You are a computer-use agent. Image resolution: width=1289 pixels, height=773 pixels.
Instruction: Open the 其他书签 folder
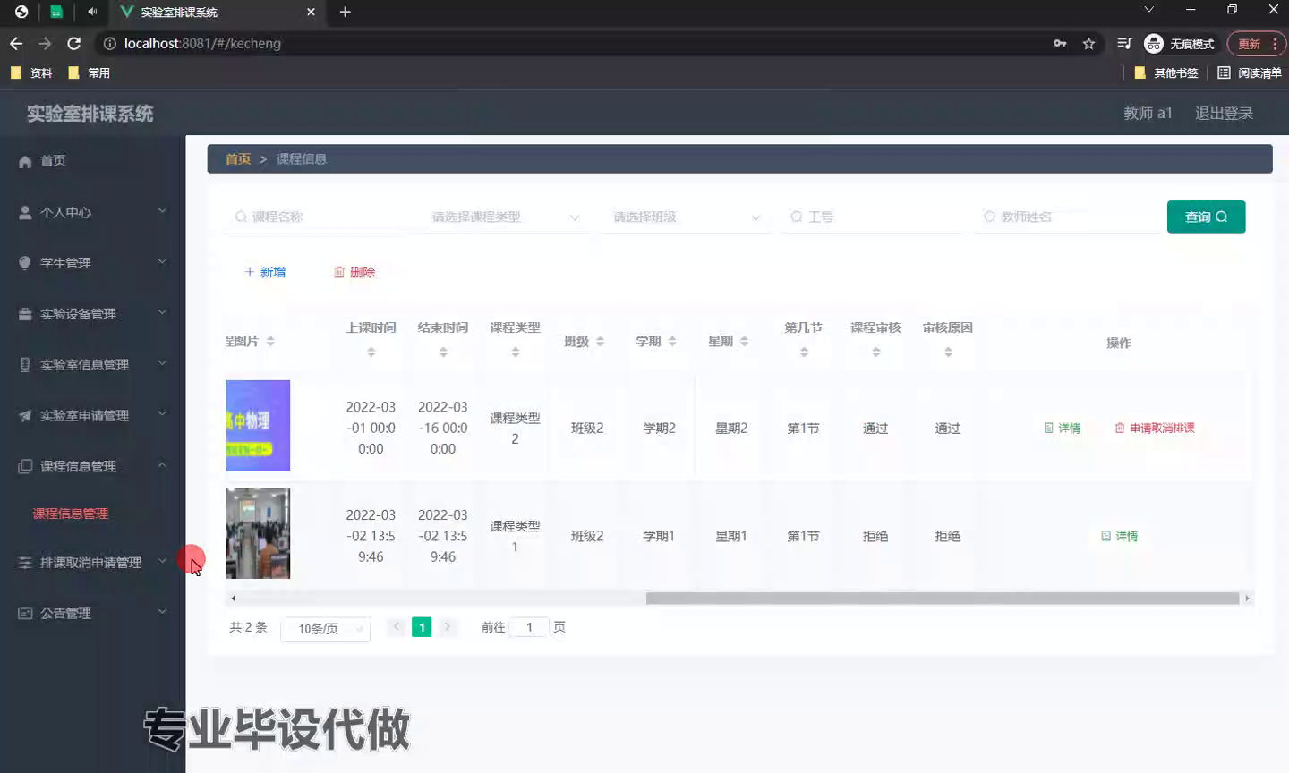pos(1166,72)
